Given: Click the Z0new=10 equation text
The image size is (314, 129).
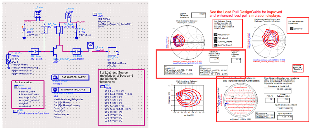Looking at the screenshot, I should click(298, 28).
